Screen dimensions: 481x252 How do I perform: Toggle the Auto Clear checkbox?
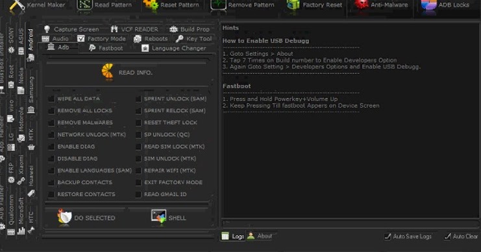click(447, 236)
